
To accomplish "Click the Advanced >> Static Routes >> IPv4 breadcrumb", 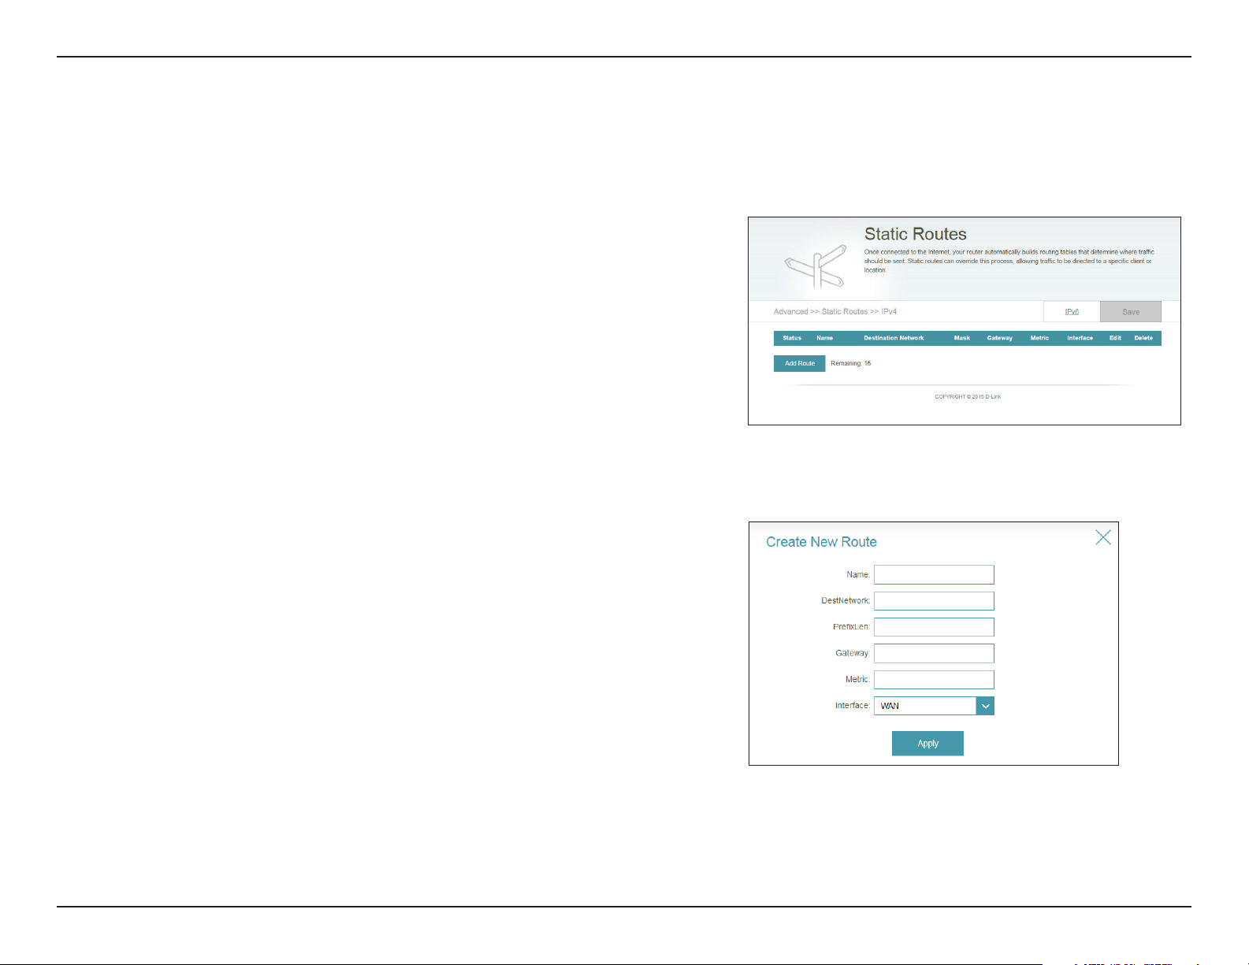I will [835, 312].
